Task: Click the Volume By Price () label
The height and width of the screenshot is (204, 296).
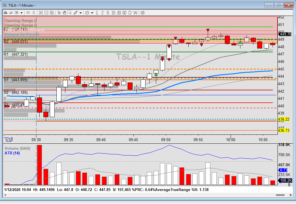Action: (22, 34)
